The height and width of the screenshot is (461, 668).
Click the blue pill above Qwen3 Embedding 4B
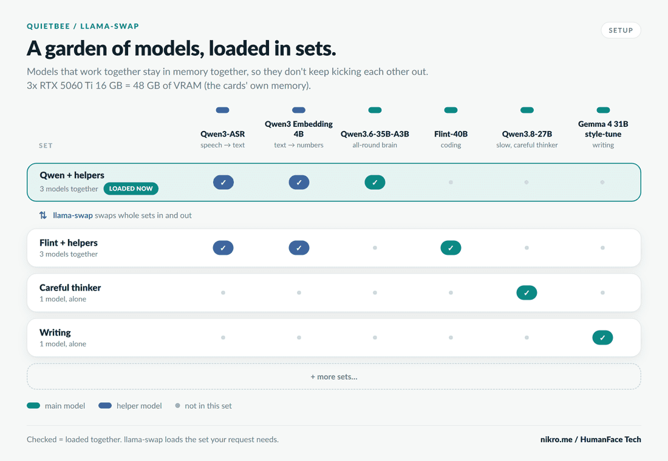(299, 110)
